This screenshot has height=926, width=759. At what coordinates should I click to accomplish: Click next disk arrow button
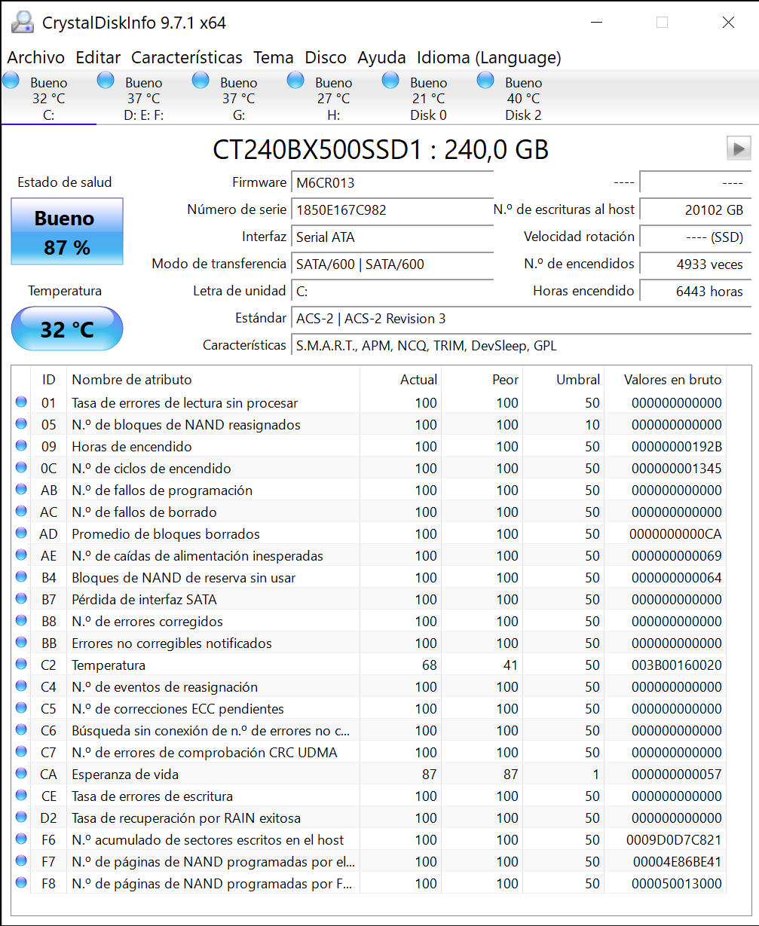738,148
